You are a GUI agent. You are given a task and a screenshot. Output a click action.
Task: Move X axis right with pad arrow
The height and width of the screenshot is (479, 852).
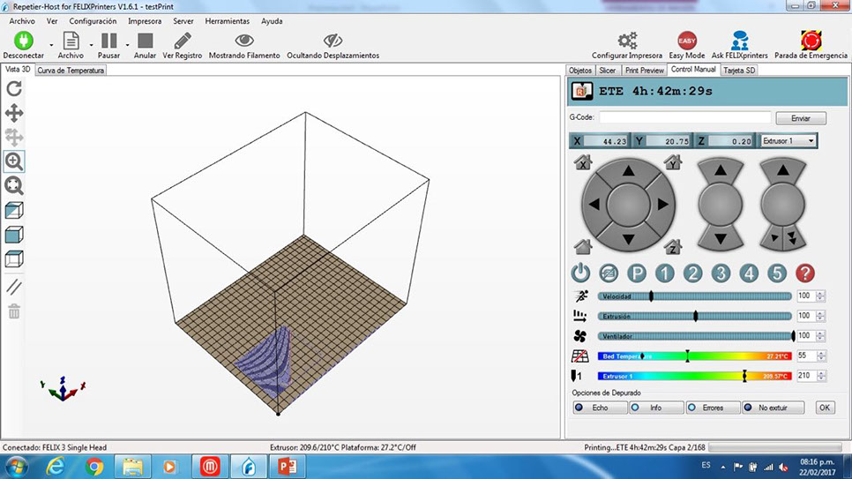pos(663,205)
